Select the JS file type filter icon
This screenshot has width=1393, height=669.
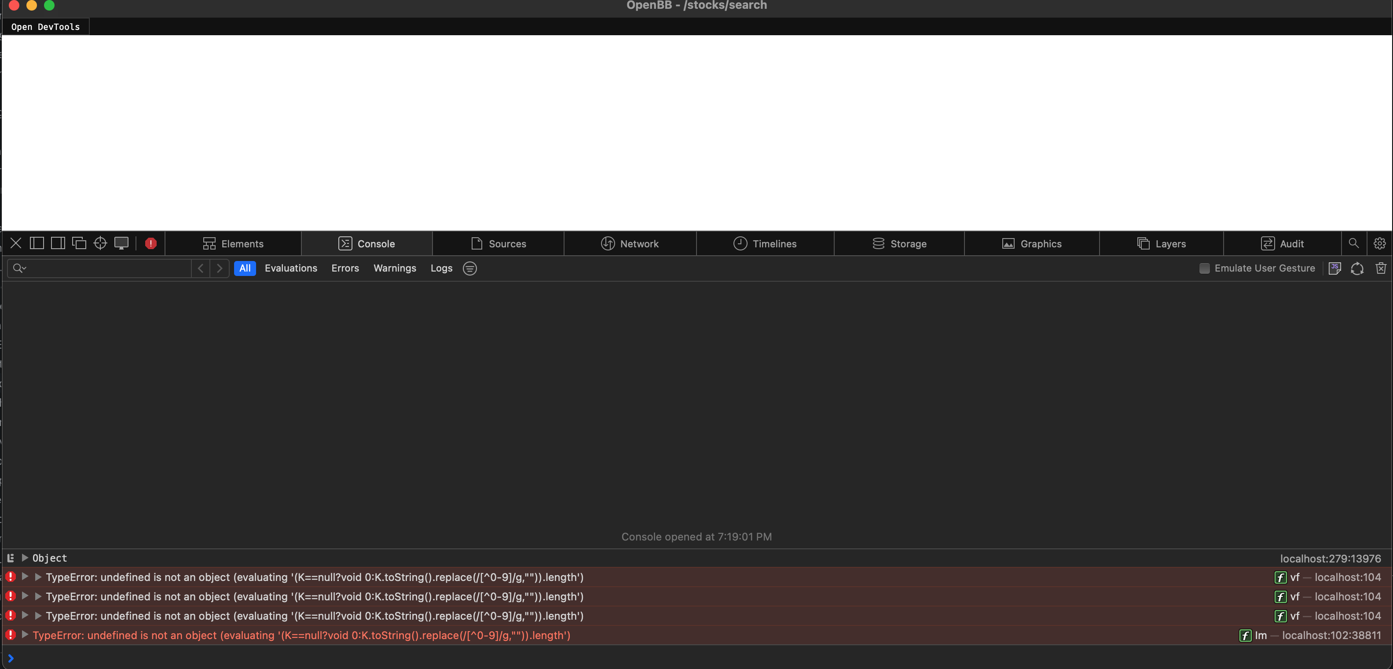click(1334, 268)
